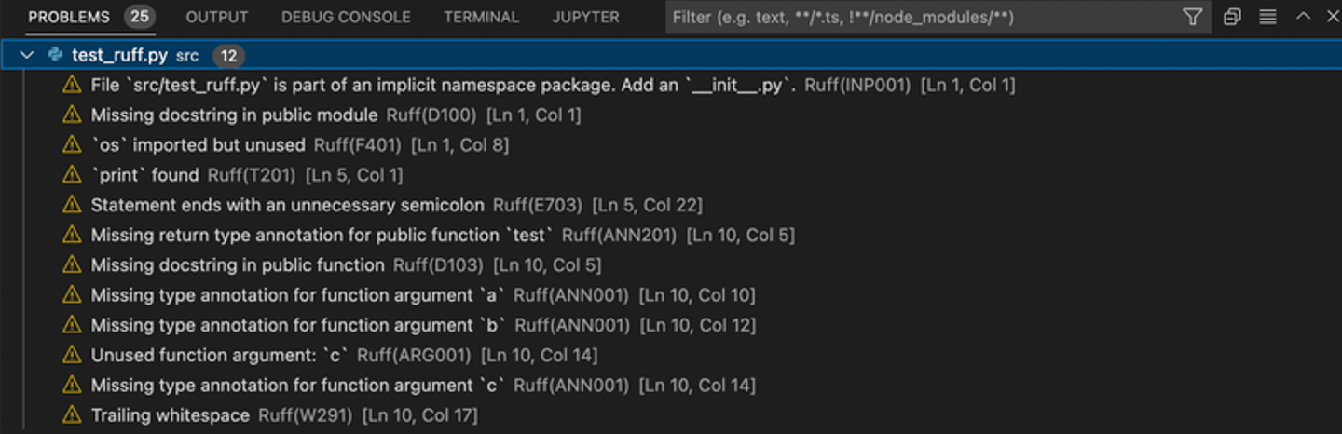Click warning icon beside Trailing whitespace

click(72, 415)
